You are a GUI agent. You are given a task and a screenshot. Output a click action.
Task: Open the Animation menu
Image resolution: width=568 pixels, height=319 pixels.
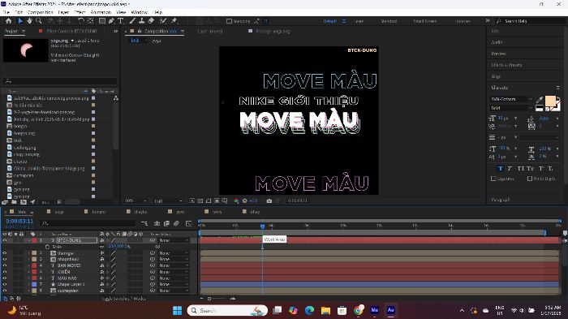pyautogui.click(x=101, y=12)
